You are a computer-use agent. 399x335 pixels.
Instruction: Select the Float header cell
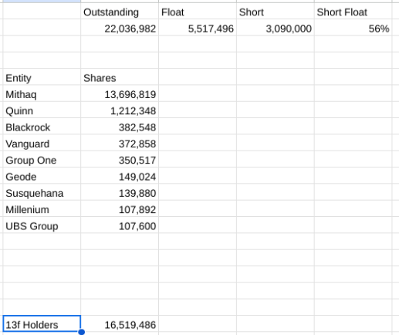click(x=198, y=12)
